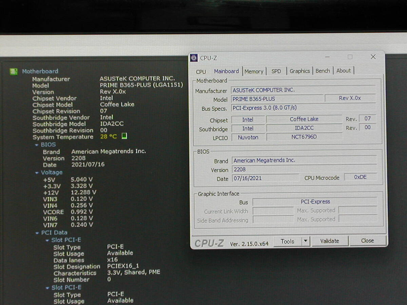Close CPU-Z using the title bar X
407x305 pixels.
373,57
